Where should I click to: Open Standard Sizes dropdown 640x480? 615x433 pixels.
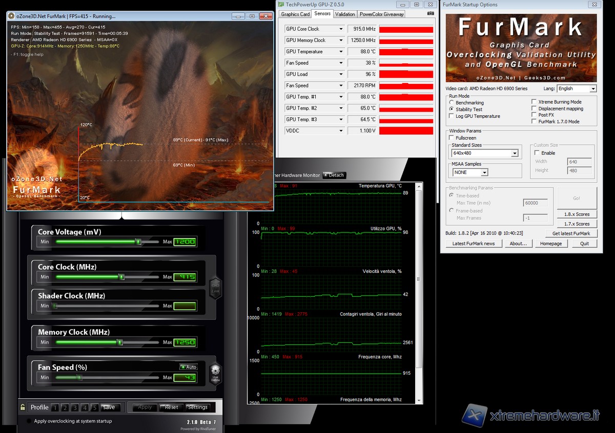coord(485,153)
